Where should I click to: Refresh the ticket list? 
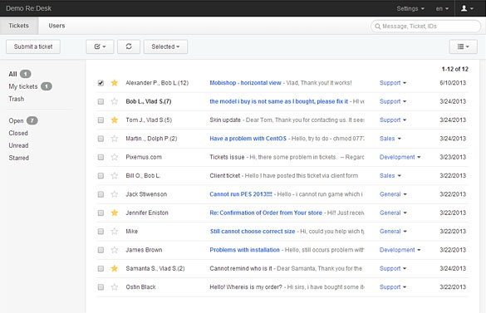coord(129,46)
